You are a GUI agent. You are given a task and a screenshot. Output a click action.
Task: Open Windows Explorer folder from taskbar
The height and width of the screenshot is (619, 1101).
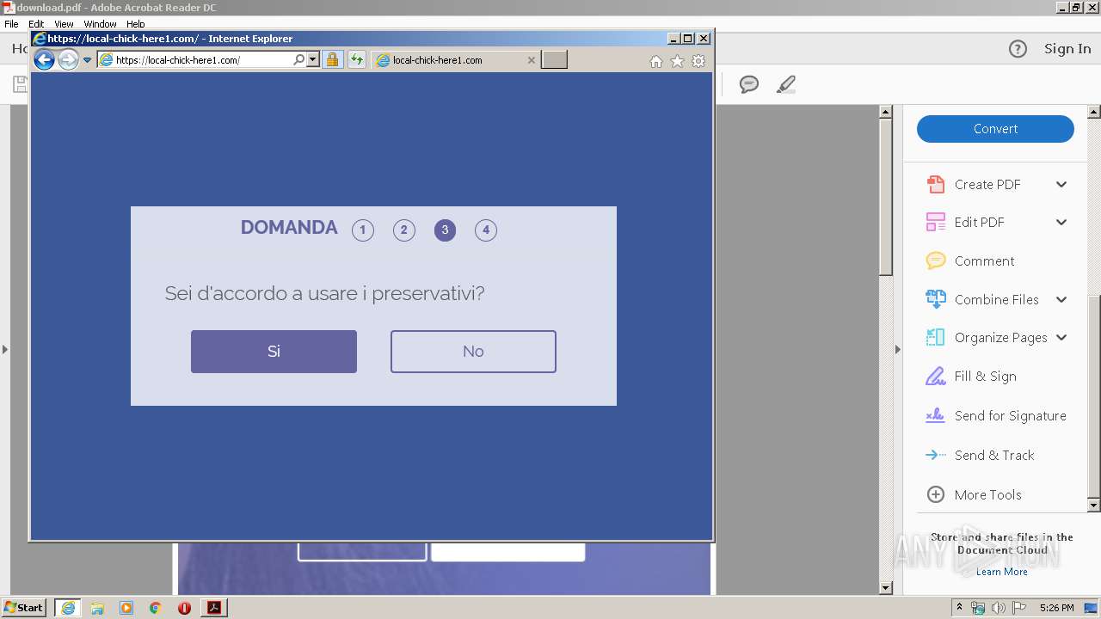point(97,608)
